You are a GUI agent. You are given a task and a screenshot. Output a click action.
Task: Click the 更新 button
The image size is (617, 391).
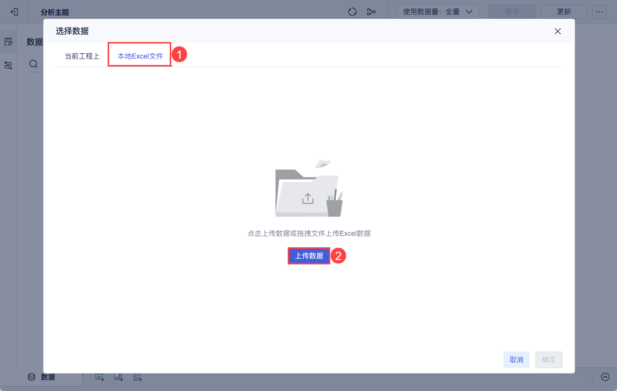[x=564, y=12]
